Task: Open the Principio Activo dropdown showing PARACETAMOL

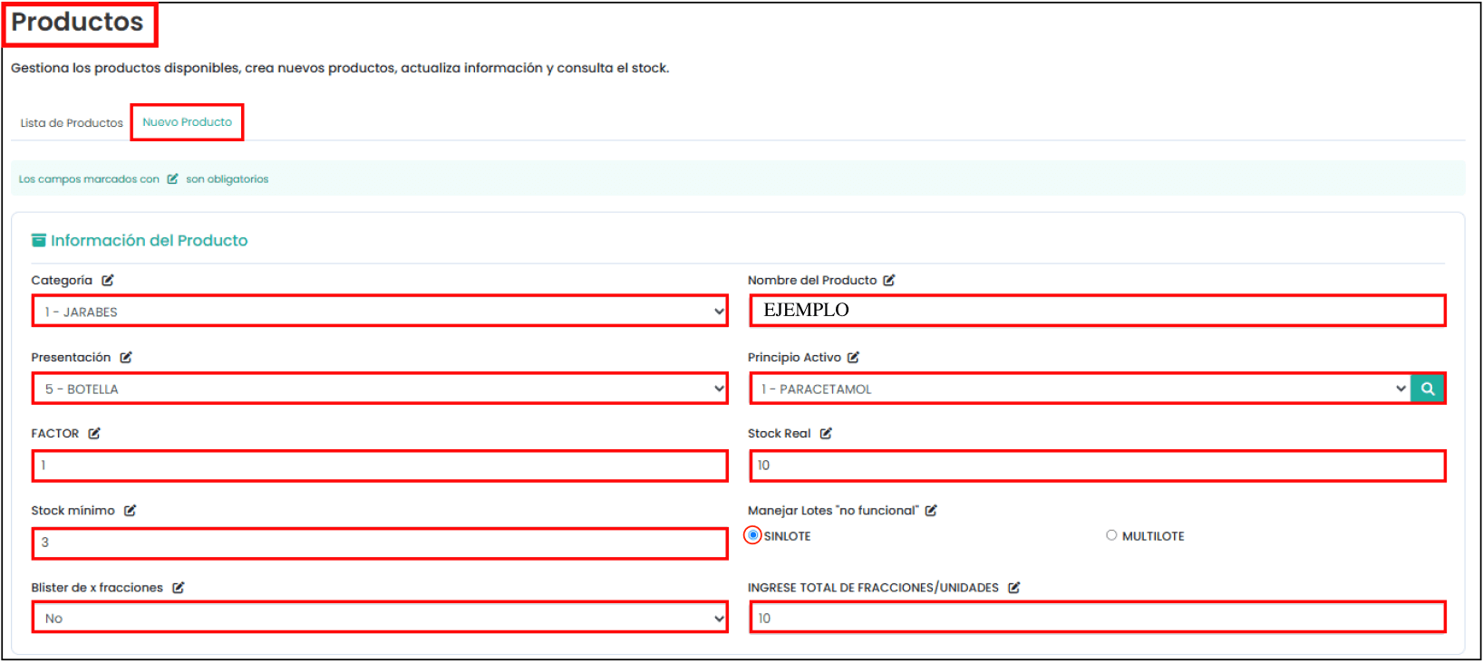Action: [1081, 389]
